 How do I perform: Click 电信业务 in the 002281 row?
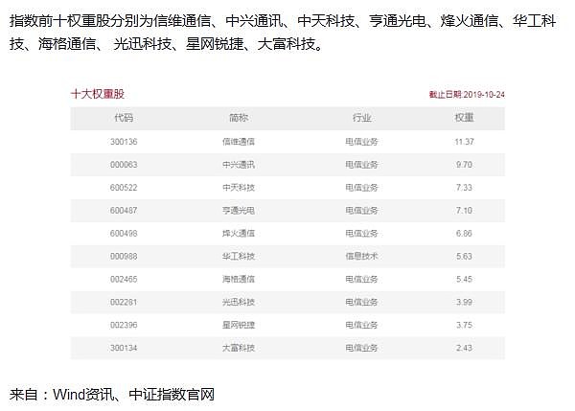tap(361, 302)
